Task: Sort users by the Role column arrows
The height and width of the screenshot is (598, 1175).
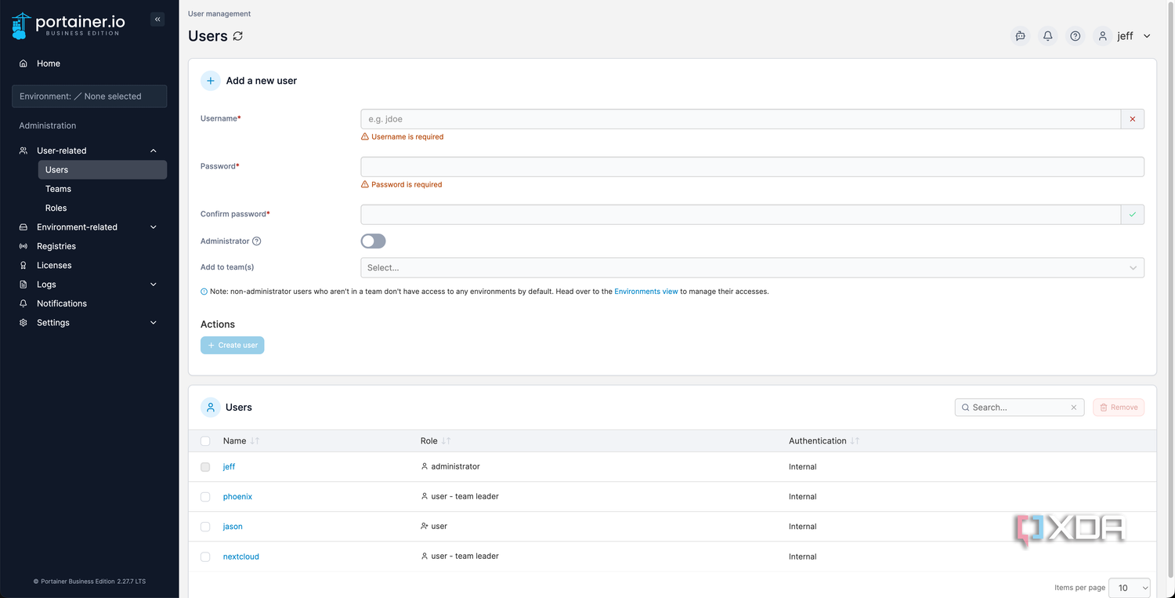Action: [x=446, y=441]
